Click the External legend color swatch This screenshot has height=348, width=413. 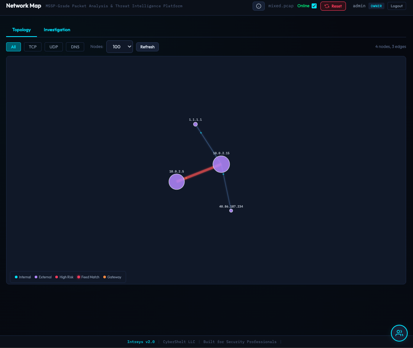[35, 277]
